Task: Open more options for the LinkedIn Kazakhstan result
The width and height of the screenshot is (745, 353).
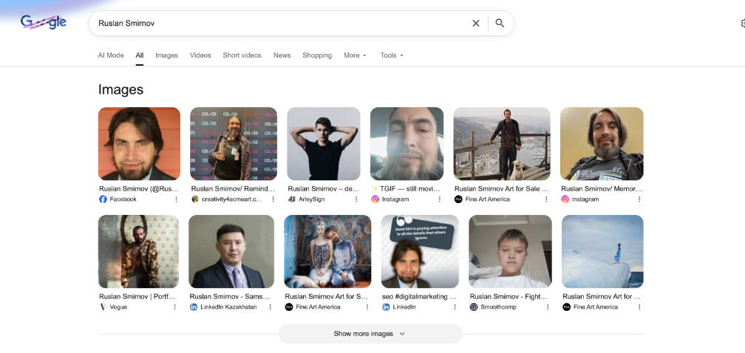Action: click(x=271, y=307)
